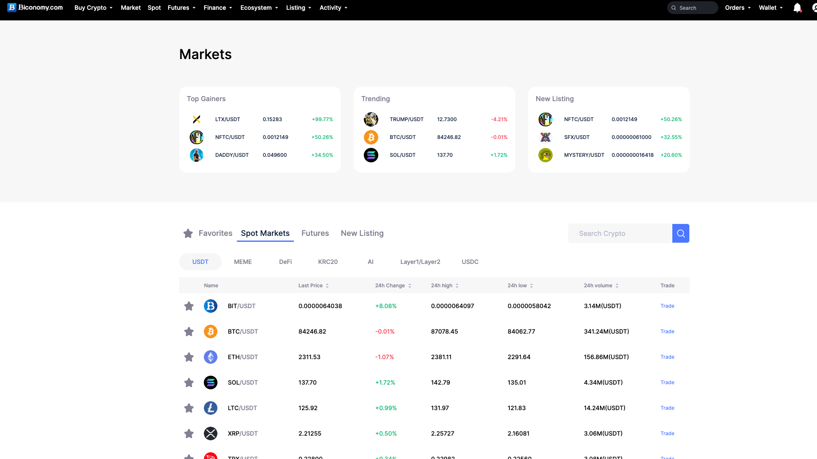Open Market in top navigation
Viewport: 817px width, 459px height.
pyautogui.click(x=131, y=8)
